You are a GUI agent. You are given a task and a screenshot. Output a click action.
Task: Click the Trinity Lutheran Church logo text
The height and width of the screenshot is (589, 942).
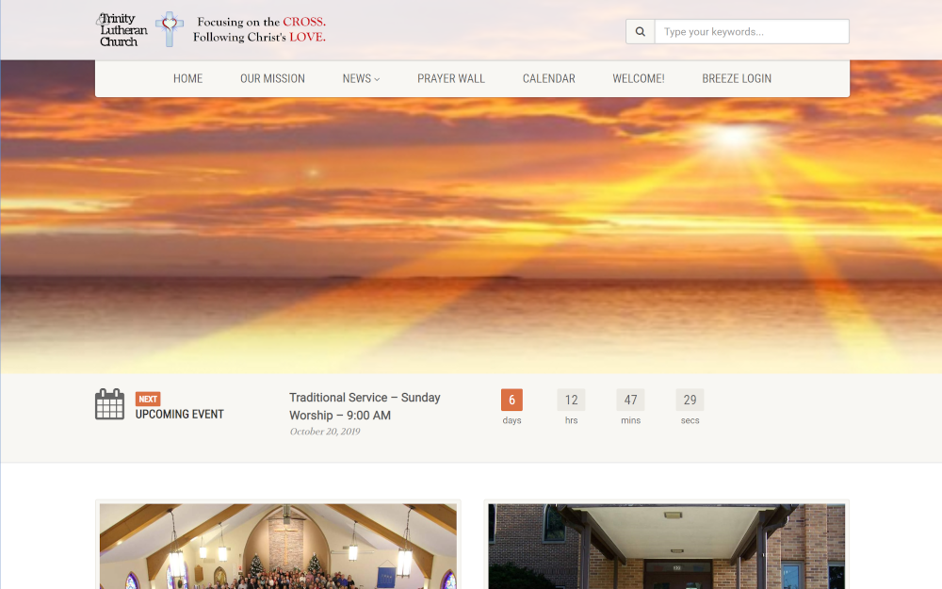[x=123, y=30]
